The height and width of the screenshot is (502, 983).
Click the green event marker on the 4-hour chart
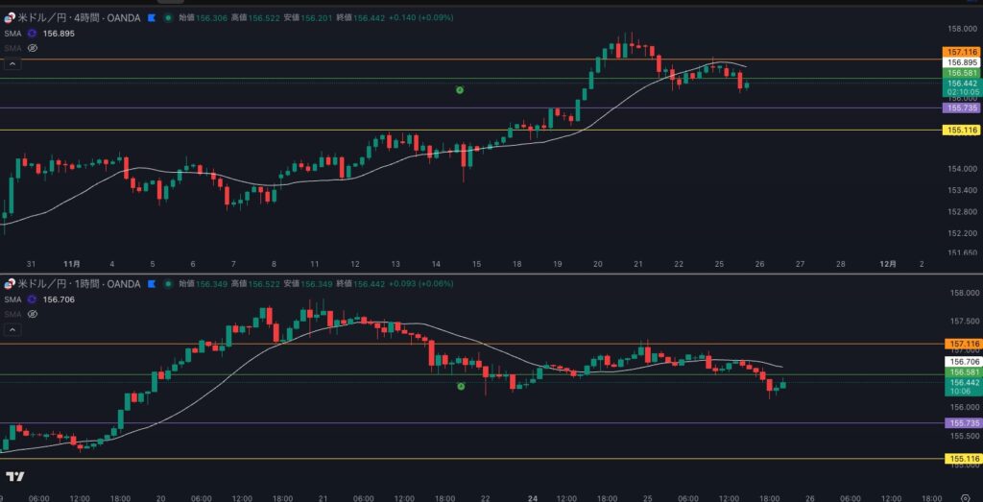[460, 89]
